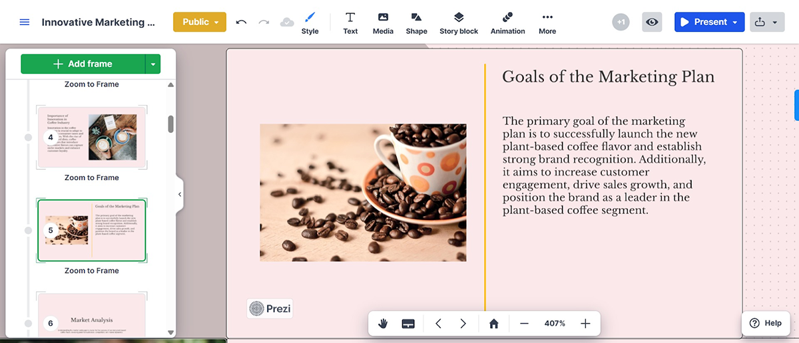Open the hamburger main menu
799x343 pixels.
pyautogui.click(x=25, y=22)
